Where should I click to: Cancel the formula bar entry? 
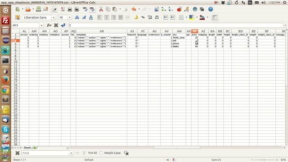pyautogui.click(x=56, y=25)
